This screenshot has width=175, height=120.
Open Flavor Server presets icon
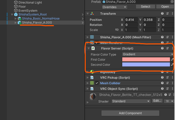(x=167, y=48)
